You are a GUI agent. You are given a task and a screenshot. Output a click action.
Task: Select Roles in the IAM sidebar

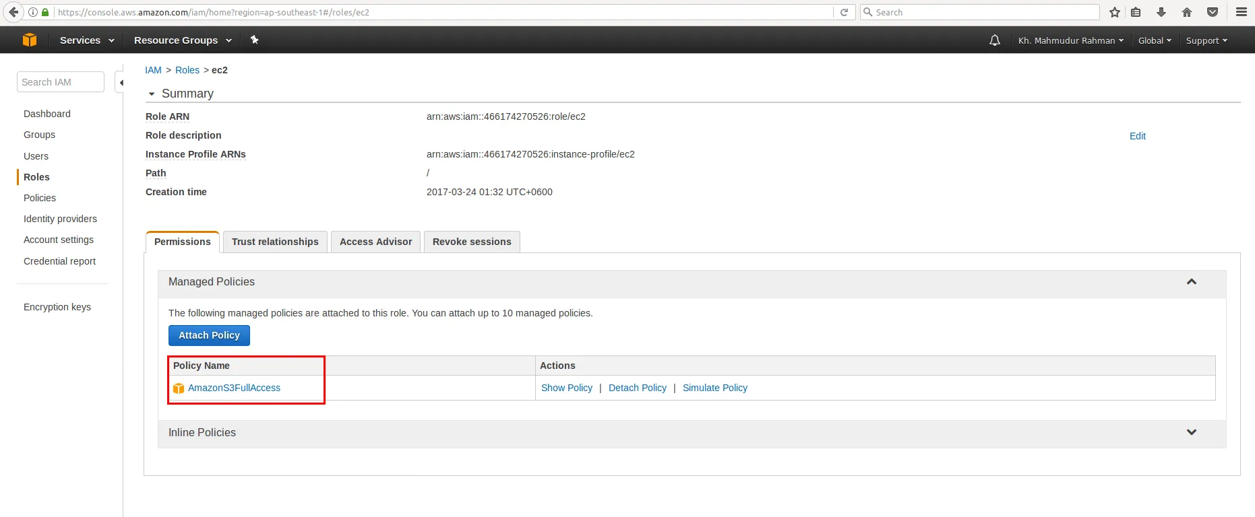coord(37,177)
